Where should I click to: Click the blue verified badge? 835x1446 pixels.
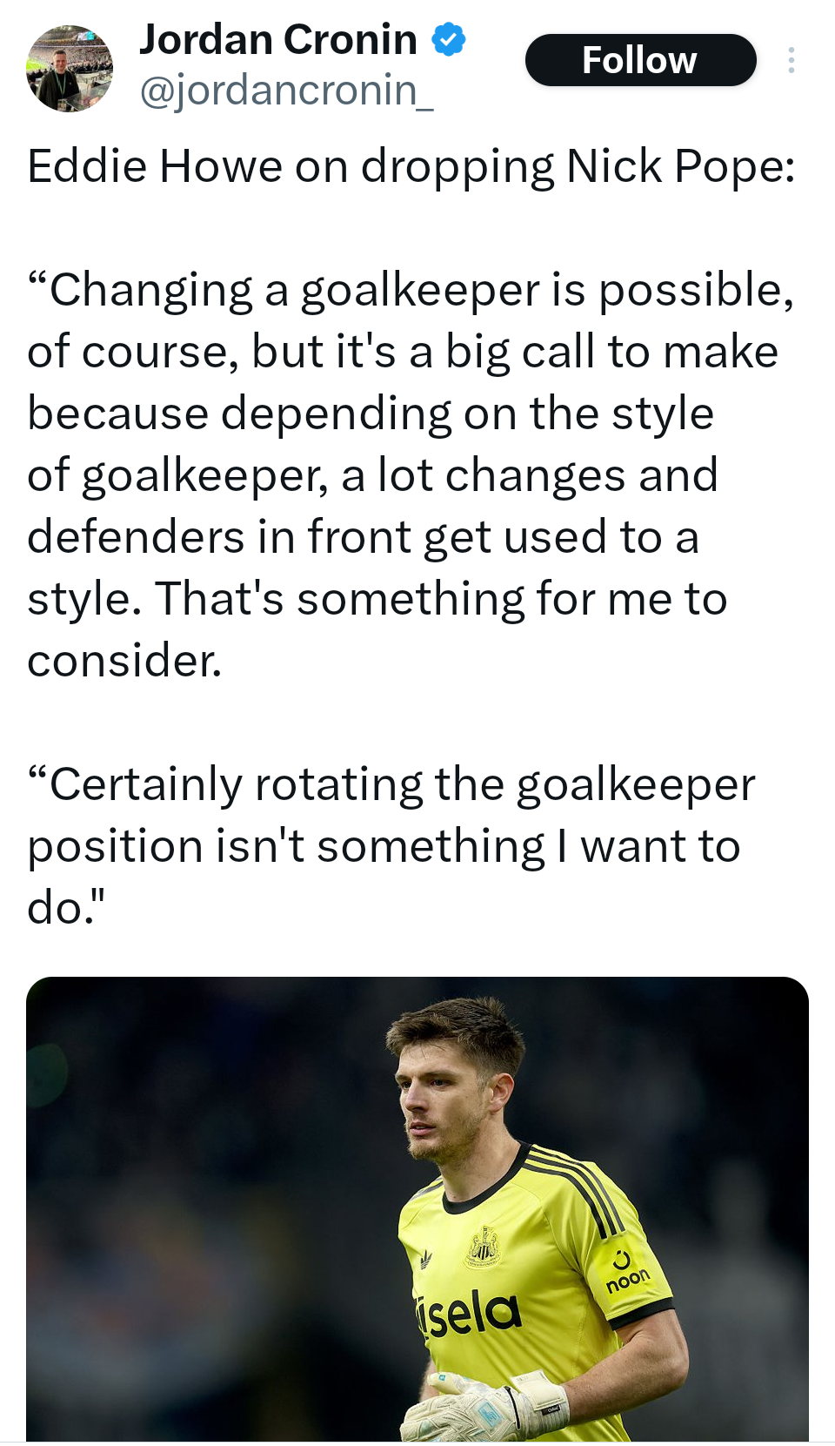[x=449, y=40]
